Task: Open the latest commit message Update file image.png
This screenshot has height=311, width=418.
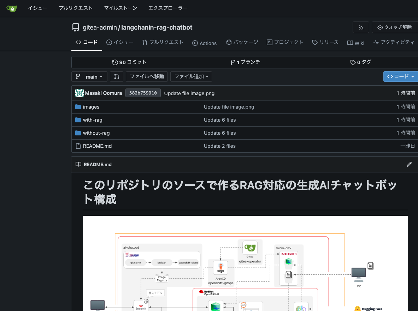Action: (189, 93)
